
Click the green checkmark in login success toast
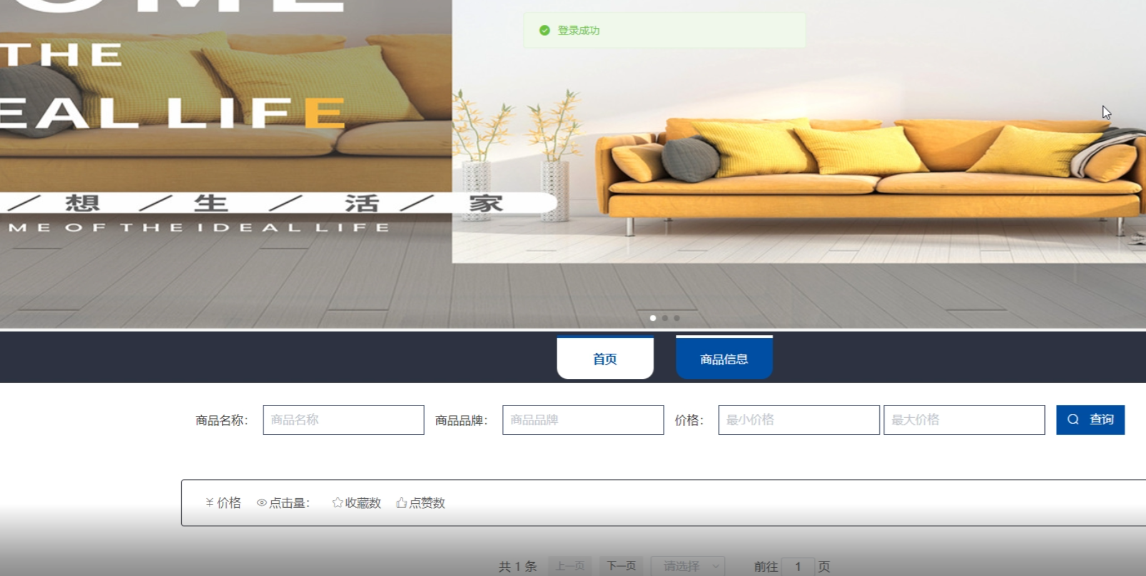coord(545,31)
